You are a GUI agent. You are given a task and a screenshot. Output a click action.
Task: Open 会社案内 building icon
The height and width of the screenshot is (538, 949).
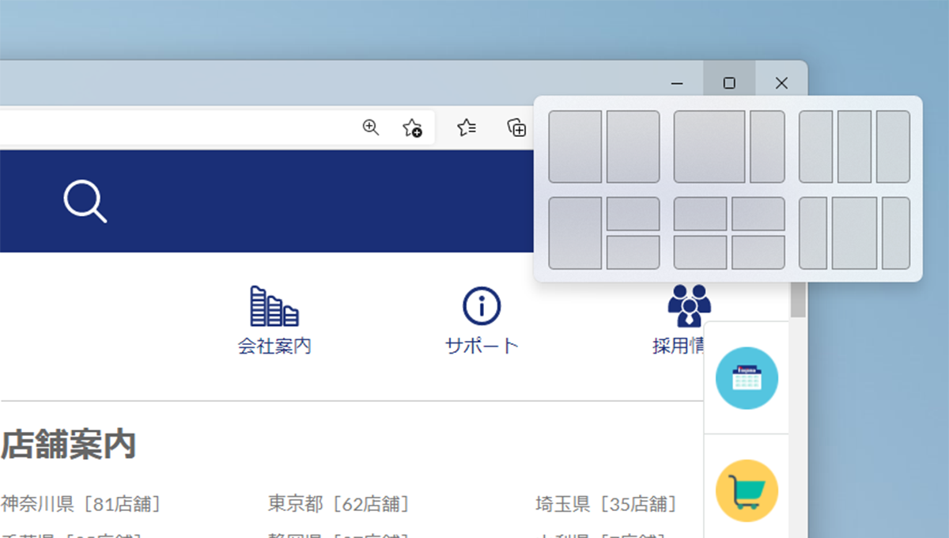[274, 306]
